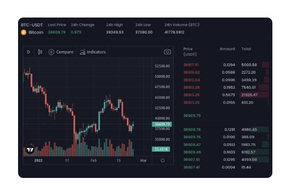Select bid price 38609.76 row

(x=226, y=137)
